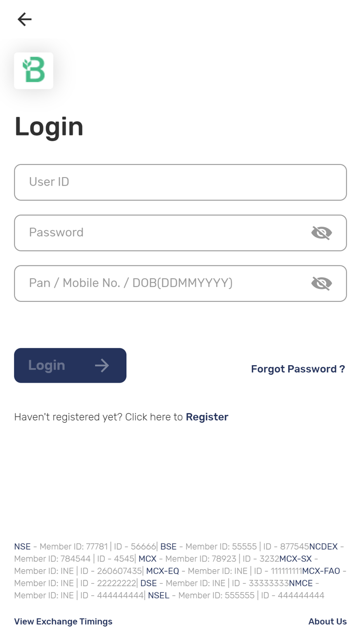This screenshot has width=361, height=642.
Task: Select the MCX-EQ exchange label
Action: (x=162, y=571)
